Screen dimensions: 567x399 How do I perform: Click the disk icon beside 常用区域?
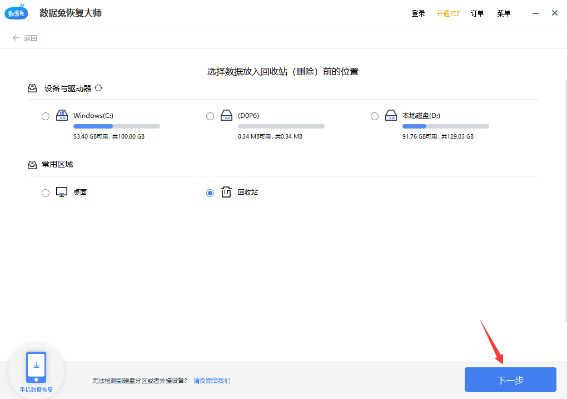(32, 164)
